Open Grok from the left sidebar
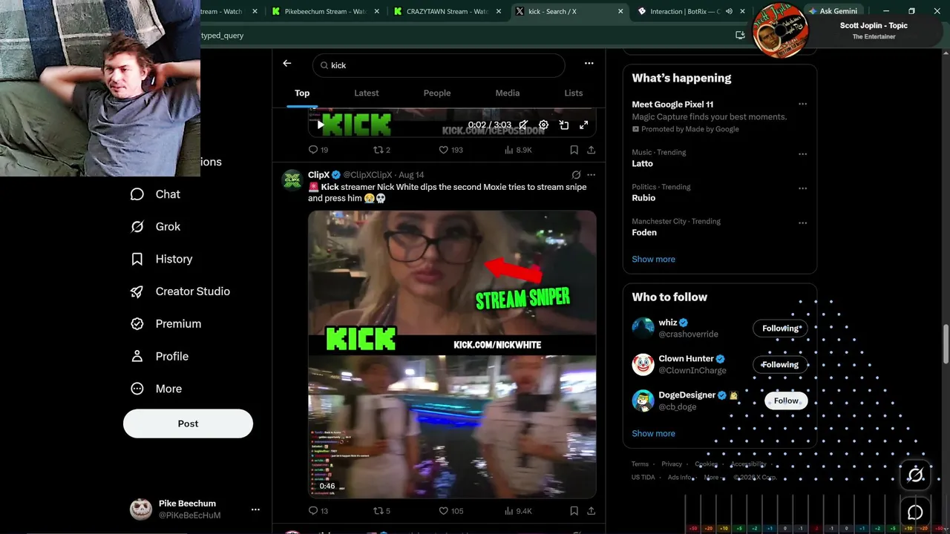This screenshot has width=950, height=534. (155, 227)
